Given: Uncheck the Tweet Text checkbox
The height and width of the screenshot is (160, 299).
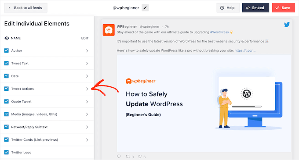Looking at the screenshot, I should (x=7, y=63).
